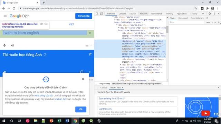Viewport: 221px width, 124px height.
Task: Open the Google Translate hamburger menu
Action: pos(5,16)
